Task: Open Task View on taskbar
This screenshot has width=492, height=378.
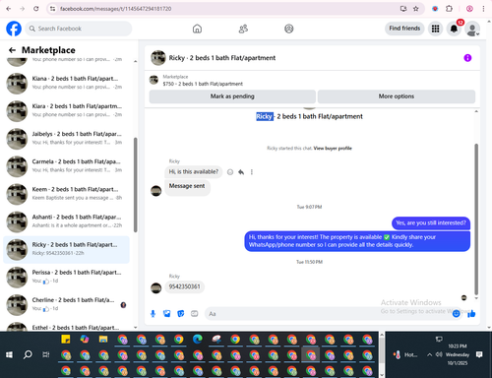Action: tap(46, 354)
